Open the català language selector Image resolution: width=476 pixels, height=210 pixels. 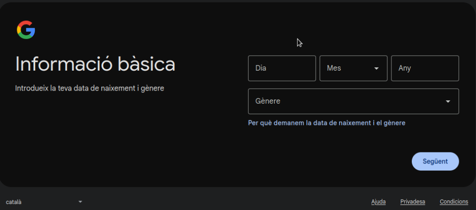(x=44, y=202)
